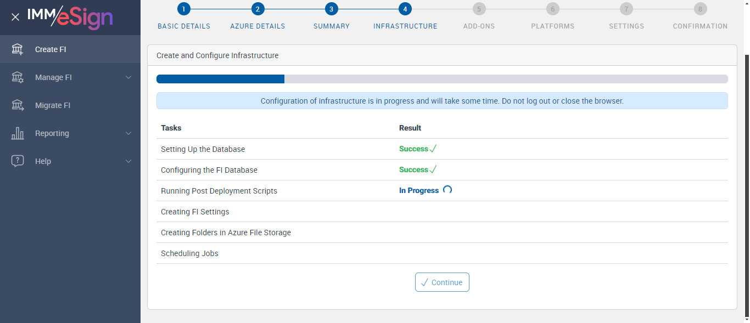Click step 1 circle in the wizard
The image size is (750, 323).
[183, 9]
